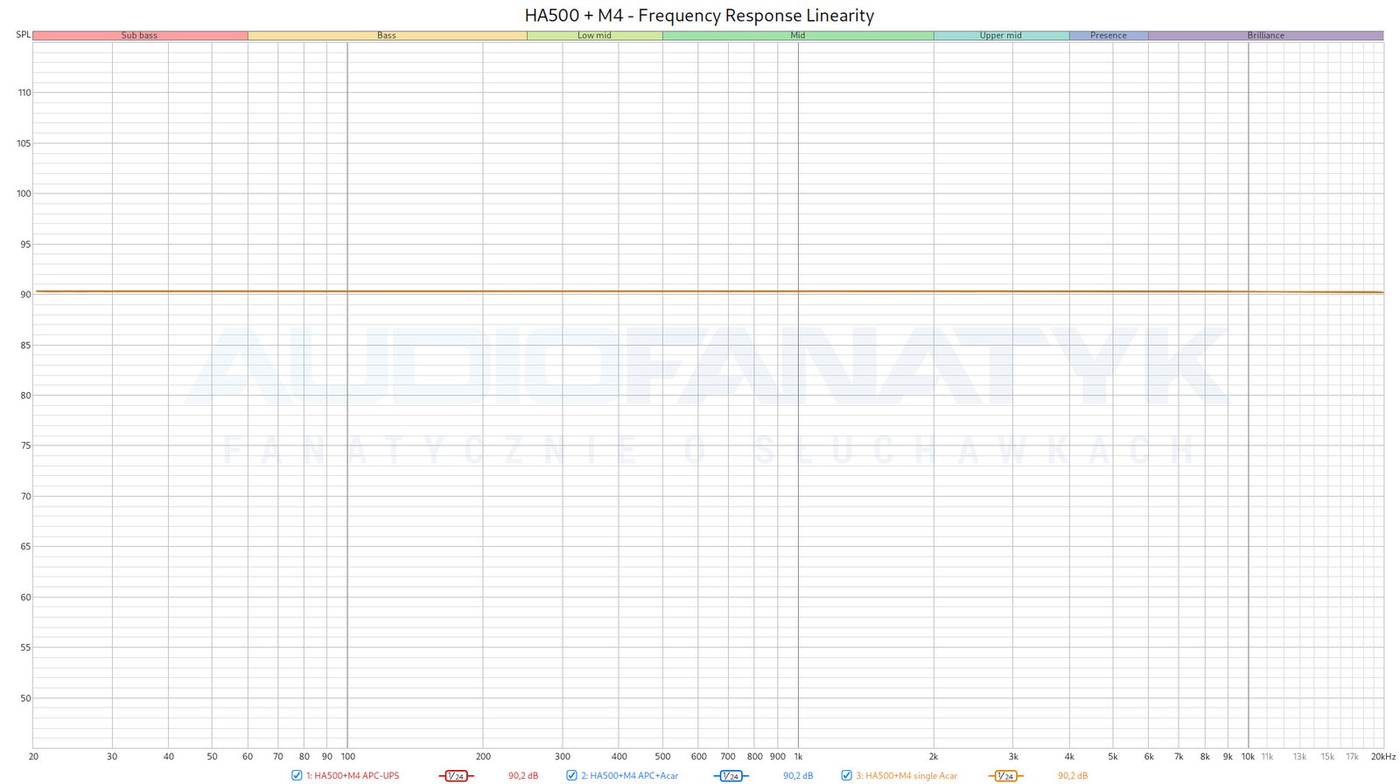The width and height of the screenshot is (1400, 784).
Task: Select the Bass frequency band bar
Action: pos(387,36)
